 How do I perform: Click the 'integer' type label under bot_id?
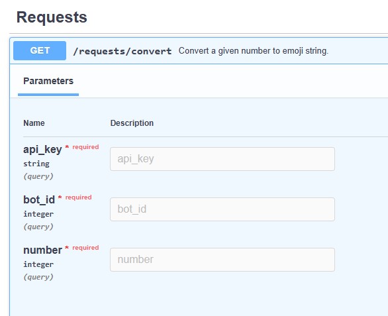click(38, 214)
